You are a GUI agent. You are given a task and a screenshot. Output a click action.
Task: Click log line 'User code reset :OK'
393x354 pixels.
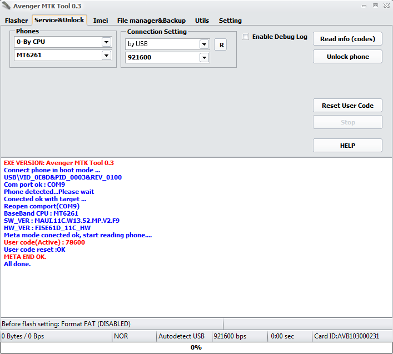point(34,250)
